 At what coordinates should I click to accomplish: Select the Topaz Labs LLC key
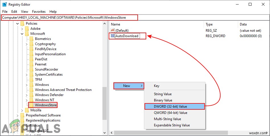37,131
